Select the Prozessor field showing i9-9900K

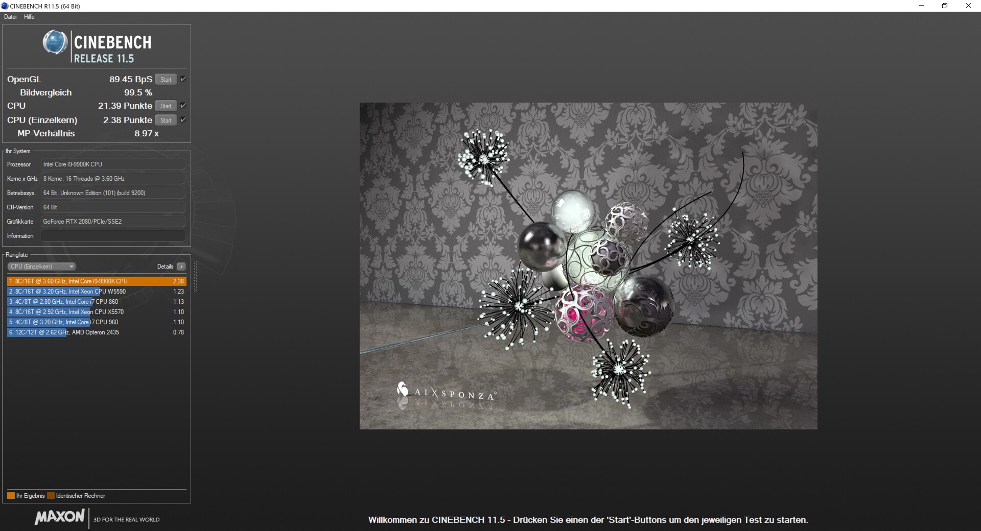[113, 164]
